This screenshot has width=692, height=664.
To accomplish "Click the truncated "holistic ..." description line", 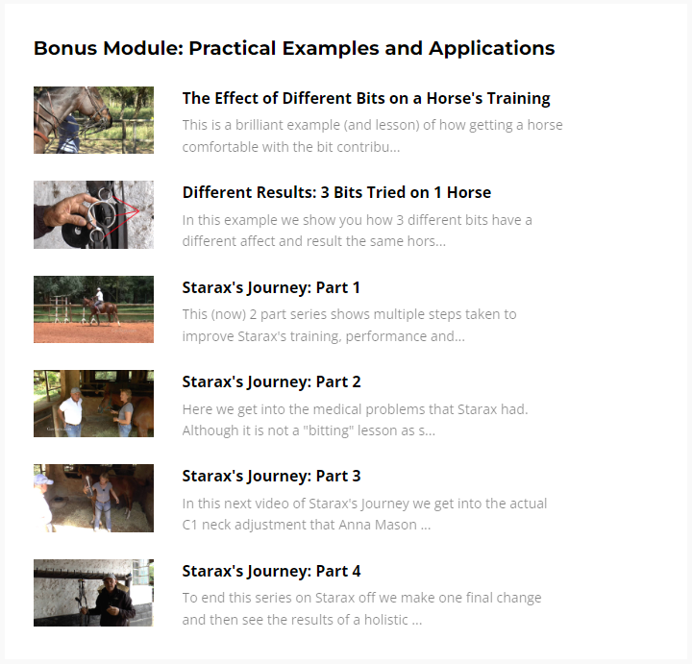I will click(302, 620).
